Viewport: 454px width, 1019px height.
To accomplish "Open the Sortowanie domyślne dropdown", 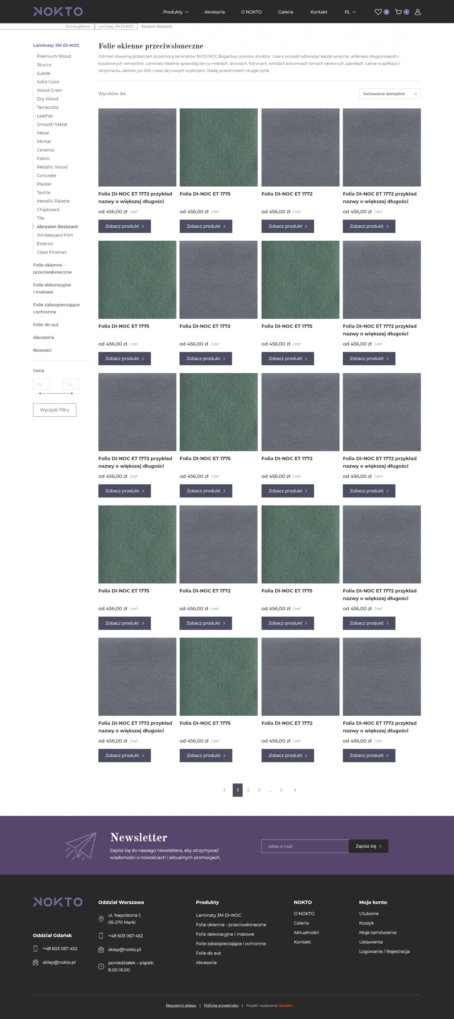I will click(x=390, y=94).
